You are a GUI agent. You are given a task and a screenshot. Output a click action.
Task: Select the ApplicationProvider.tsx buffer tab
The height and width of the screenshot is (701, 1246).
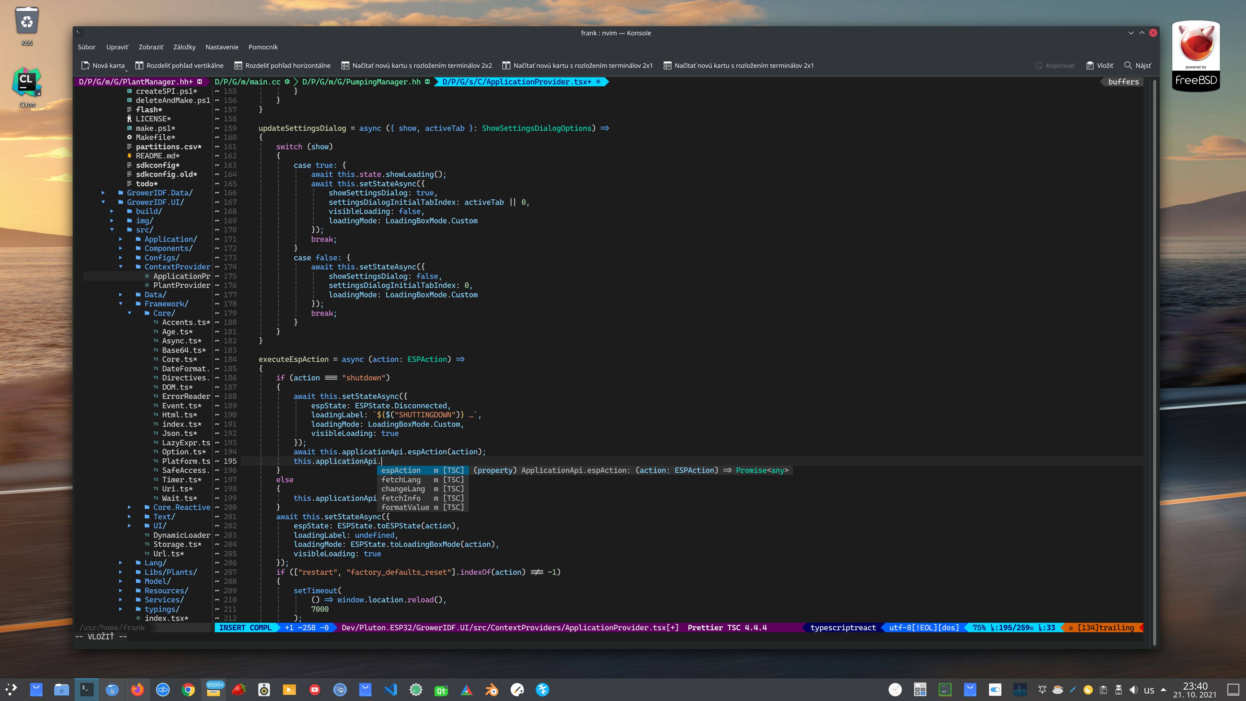tap(521, 82)
